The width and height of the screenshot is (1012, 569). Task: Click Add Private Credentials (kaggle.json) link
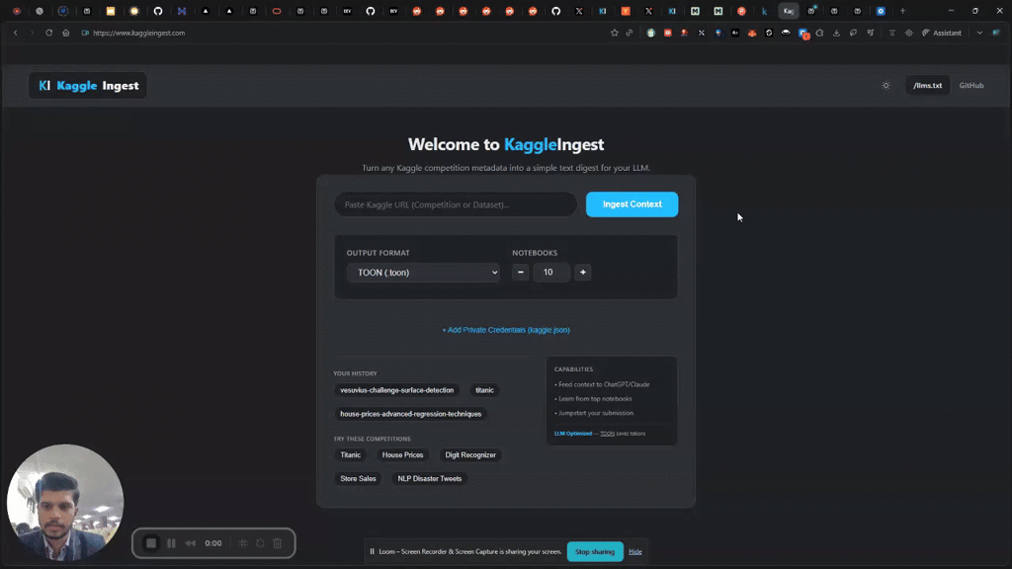click(x=506, y=330)
